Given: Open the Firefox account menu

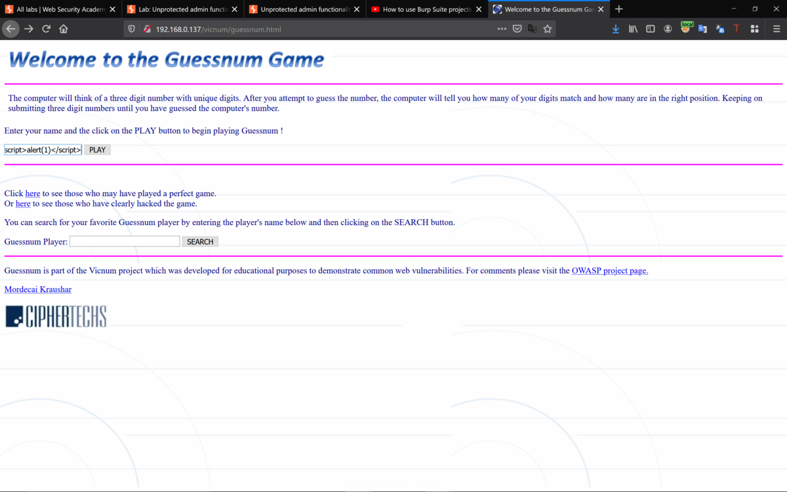Looking at the screenshot, I should point(668,29).
